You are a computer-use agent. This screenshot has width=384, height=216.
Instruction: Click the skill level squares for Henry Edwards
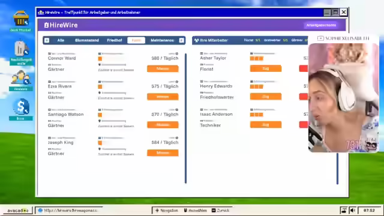(256, 86)
